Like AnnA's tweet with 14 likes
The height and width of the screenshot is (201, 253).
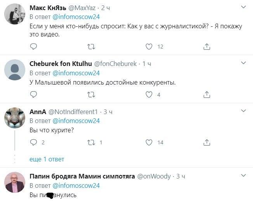click(149, 142)
